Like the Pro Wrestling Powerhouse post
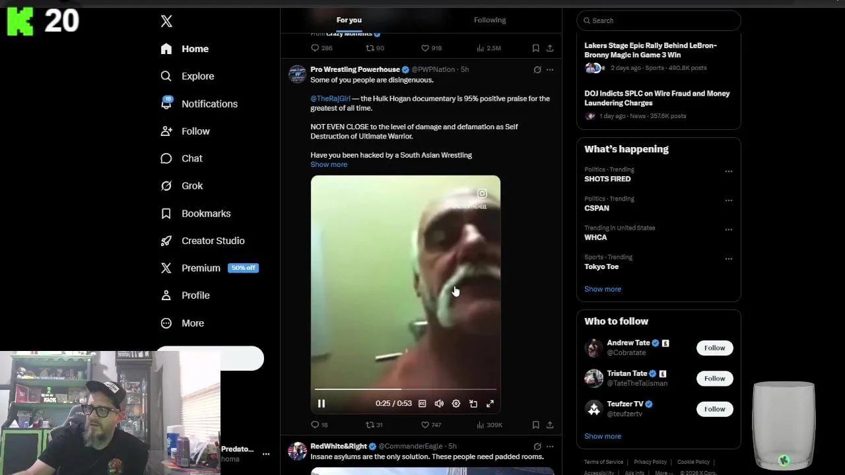 pos(430,425)
